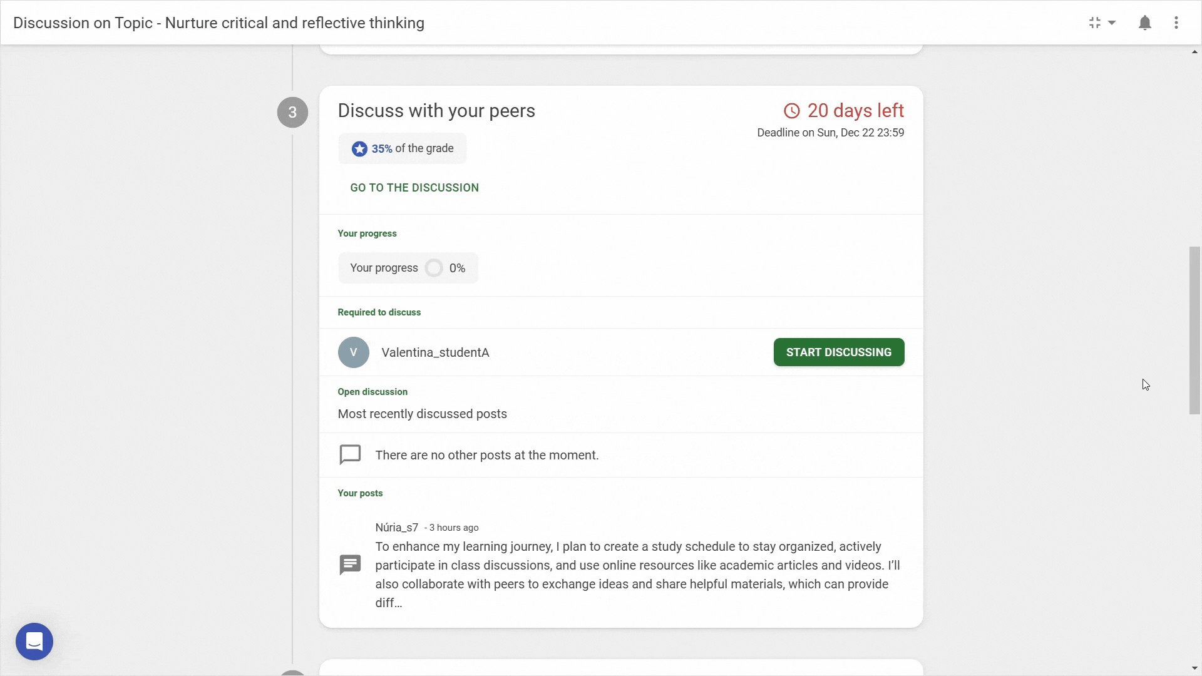Click the filled message icon beside Núria's post
Viewport: 1202px width, 676px height.
[350, 565]
